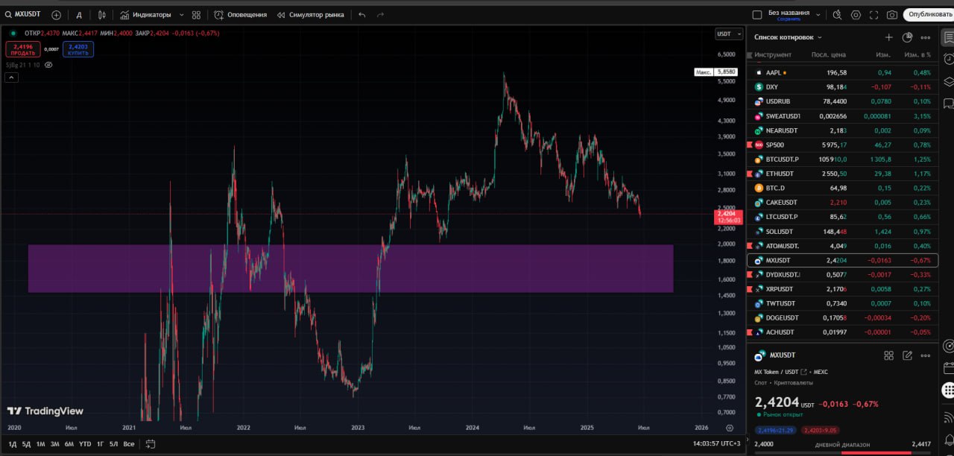Viewport: 954px width, 456px height.
Task: Open details grid icon in MXUSDT panel
Action: coord(888,356)
